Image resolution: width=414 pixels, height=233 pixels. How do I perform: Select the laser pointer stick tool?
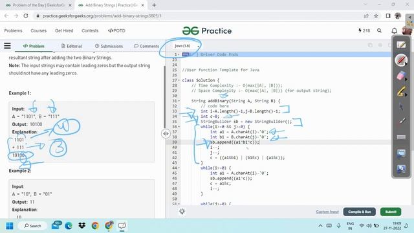pos(402,121)
